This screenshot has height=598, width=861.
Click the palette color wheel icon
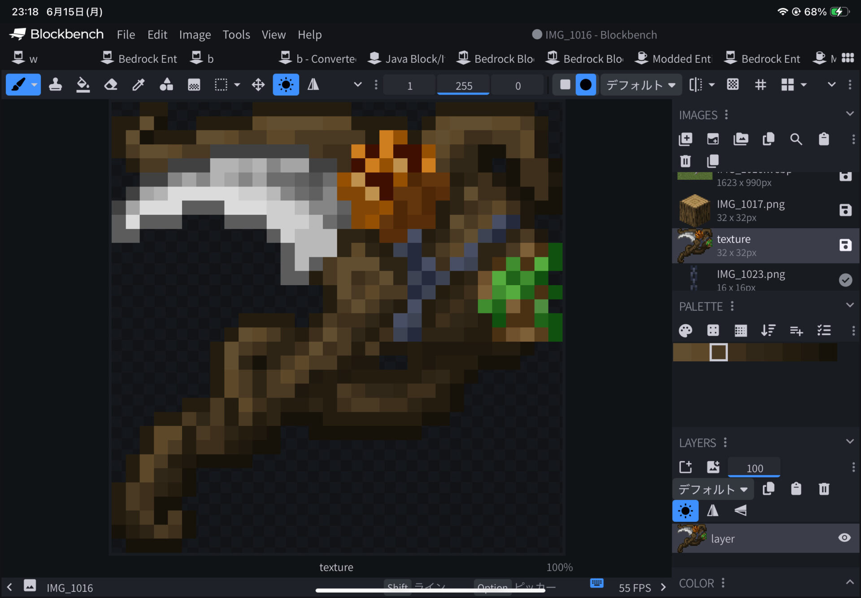click(685, 331)
